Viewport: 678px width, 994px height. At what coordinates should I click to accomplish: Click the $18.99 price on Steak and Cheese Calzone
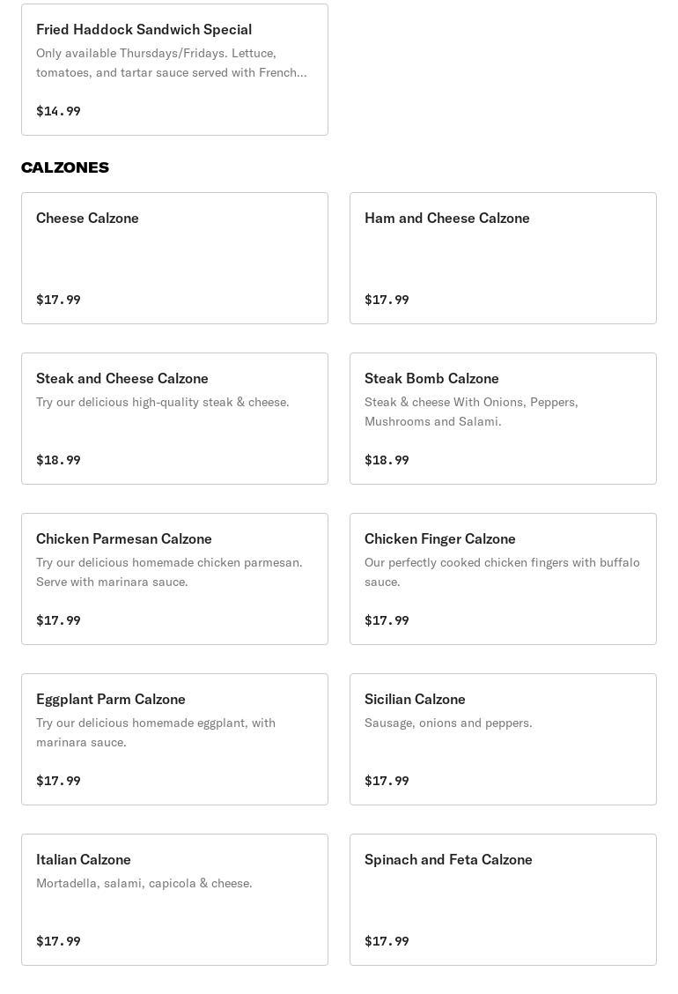pyautogui.click(x=58, y=460)
